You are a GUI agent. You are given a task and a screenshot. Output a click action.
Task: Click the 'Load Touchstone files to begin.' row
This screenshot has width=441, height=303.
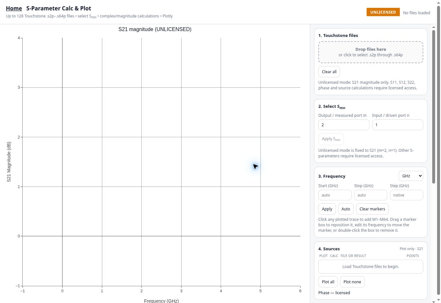371,267
